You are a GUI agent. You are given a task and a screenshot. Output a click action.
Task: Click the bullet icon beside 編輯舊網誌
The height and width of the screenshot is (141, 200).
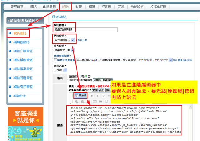[x=10, y=42]
